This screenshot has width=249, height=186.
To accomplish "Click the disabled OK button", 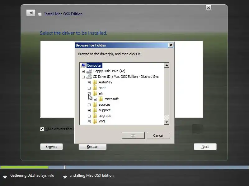I will pyautogui.click(x=133, y=135).
